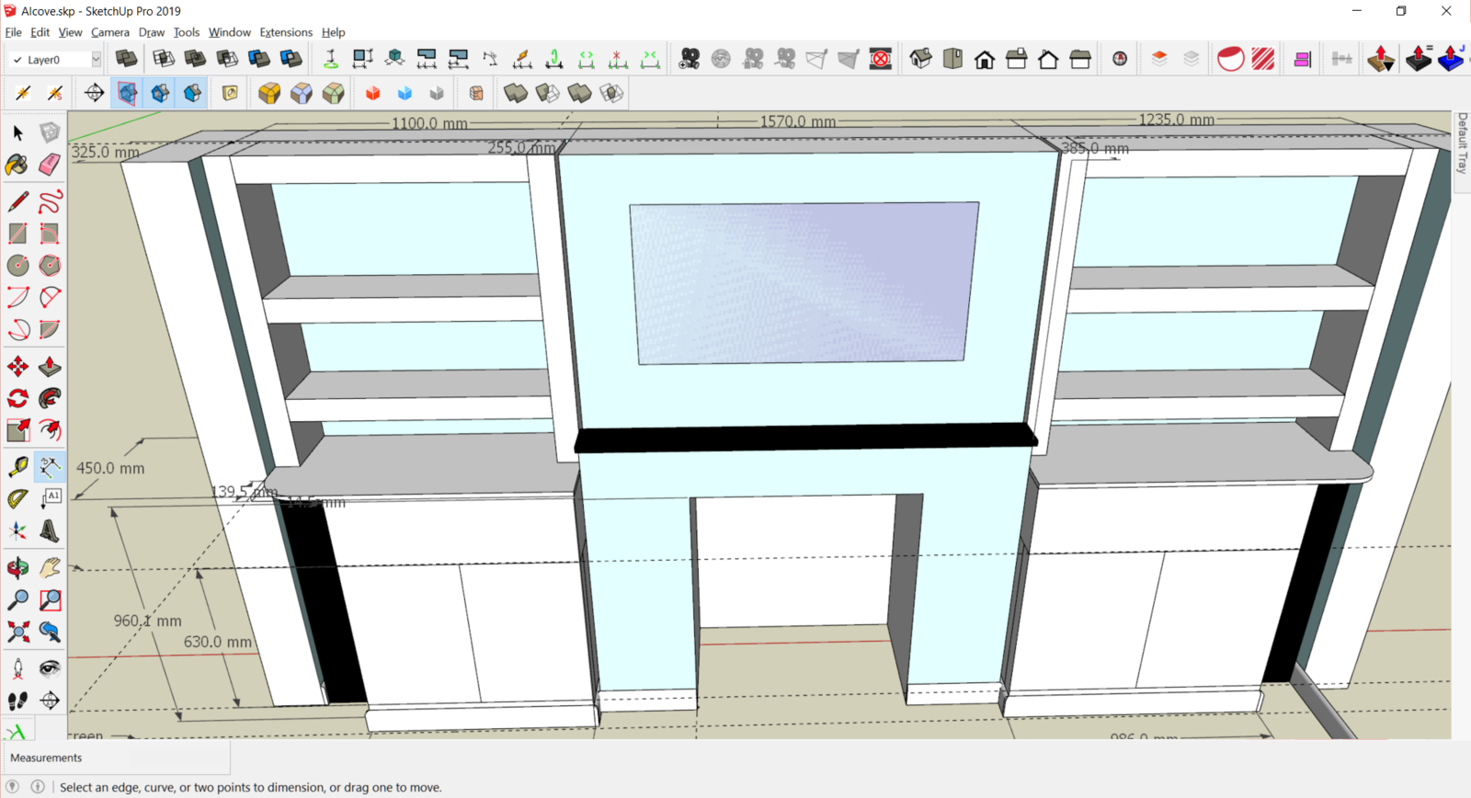Pick the Freehand squiggle tool
The image size is (1471, 798).
[x=50, y=201]
